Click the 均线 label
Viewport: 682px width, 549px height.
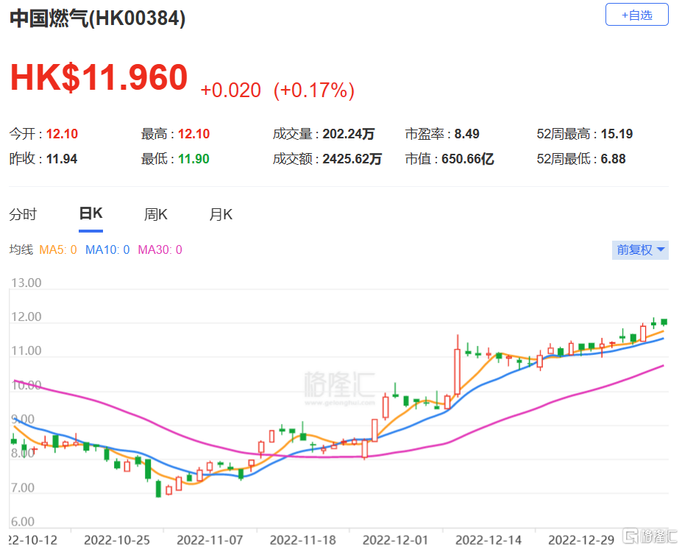click(21, 249)
